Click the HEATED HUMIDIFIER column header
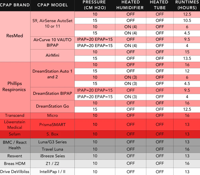200x175 pixels. pyautogui.click(x=130, y=5)
